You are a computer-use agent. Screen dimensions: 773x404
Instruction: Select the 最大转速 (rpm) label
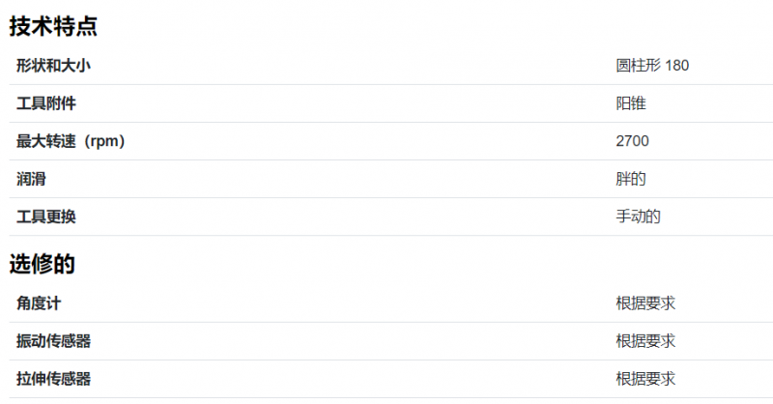(x=71, y=141)
